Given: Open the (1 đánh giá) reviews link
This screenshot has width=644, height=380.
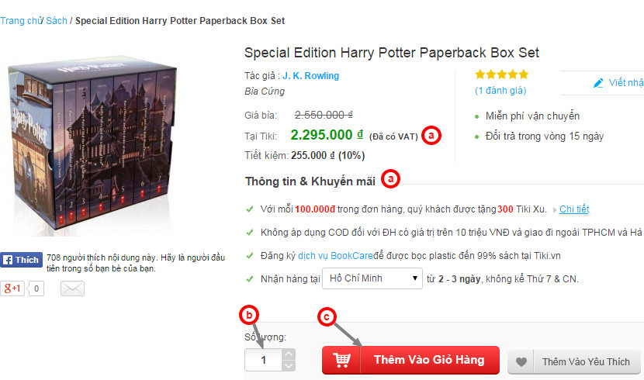Looking at the screenshot, I should tap(500, 91).
